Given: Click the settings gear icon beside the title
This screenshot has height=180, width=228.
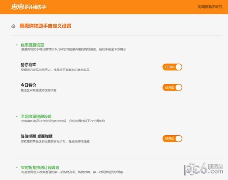Looking at the screenshot, I should [x=13, y=26].
